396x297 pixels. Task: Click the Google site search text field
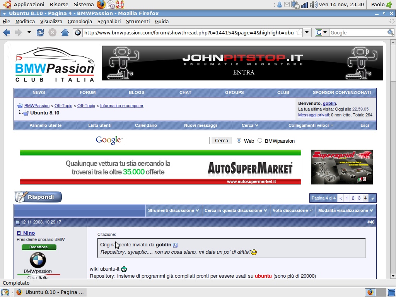[x=167, y=141]
